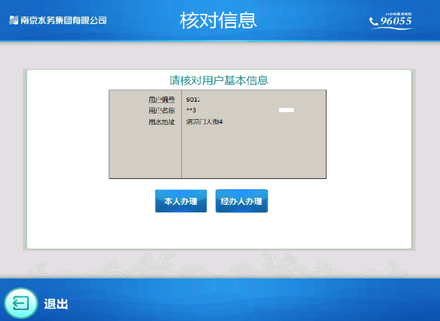
Task: Click the white redaction block in table
Action: 286,110
